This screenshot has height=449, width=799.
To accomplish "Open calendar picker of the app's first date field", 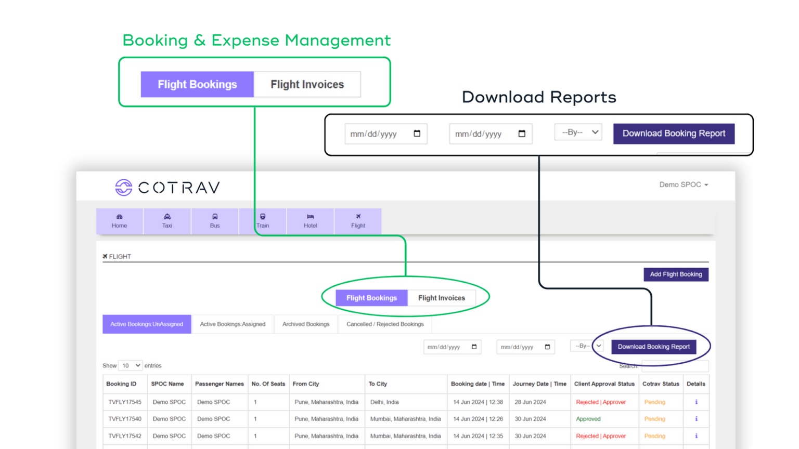I will (474, 347).
